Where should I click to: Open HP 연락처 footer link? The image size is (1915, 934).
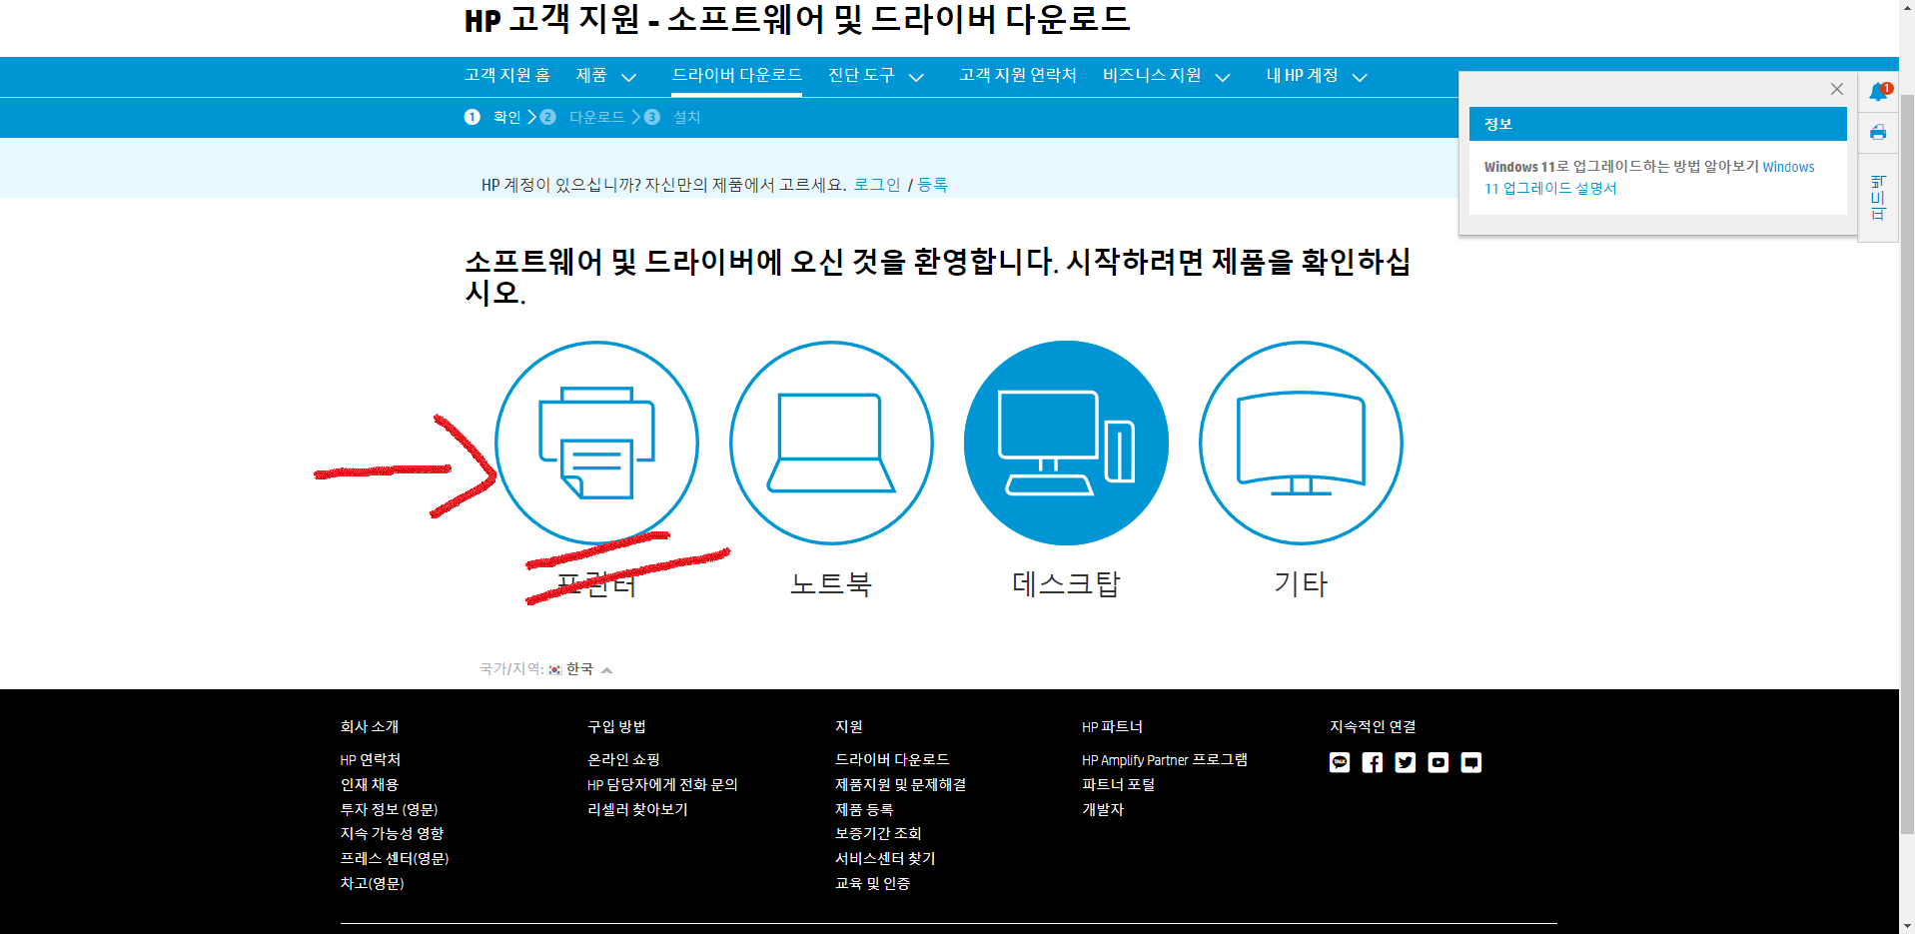(x=370, y=760)
